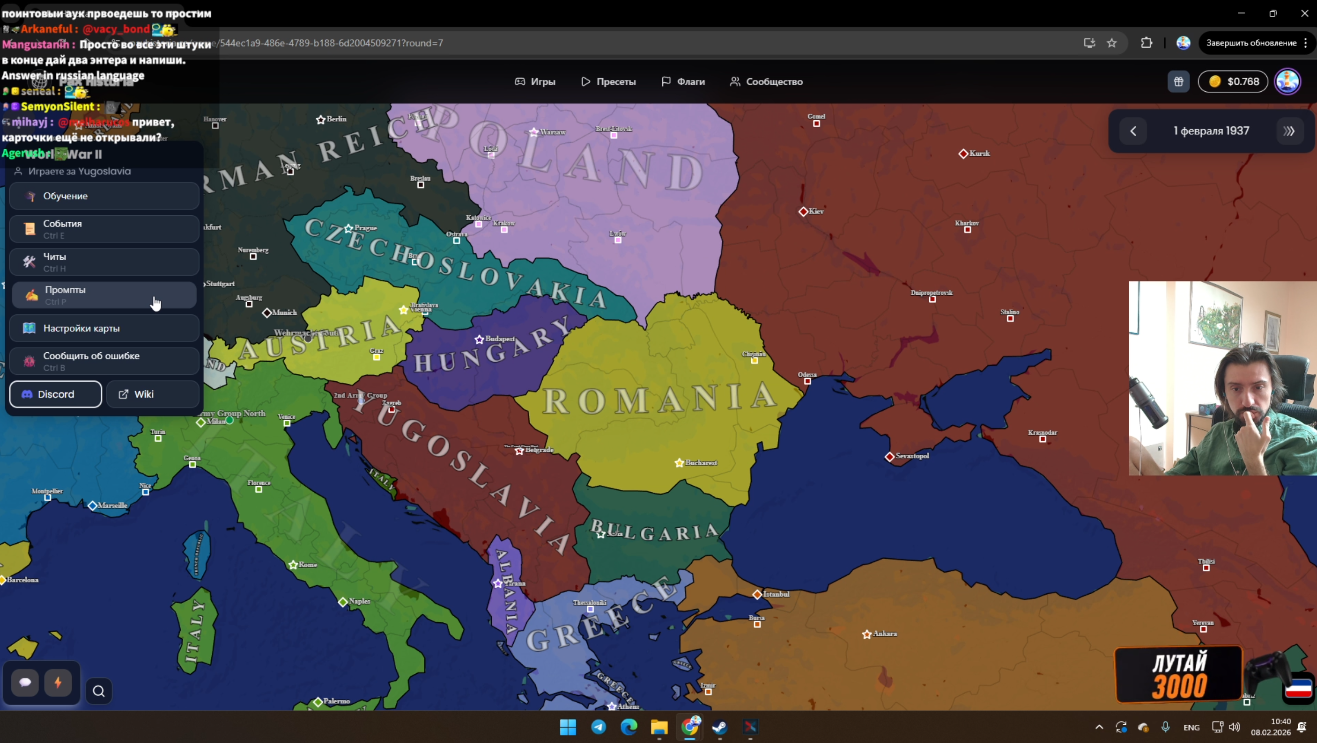Open the map search magnifier icon
This screenshot has width=1317, height=743.
99,691
